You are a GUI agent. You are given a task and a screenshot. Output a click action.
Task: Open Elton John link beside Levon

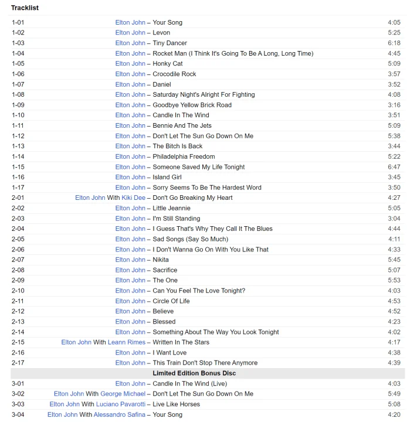pyautogui.click(x=130, y=33)
